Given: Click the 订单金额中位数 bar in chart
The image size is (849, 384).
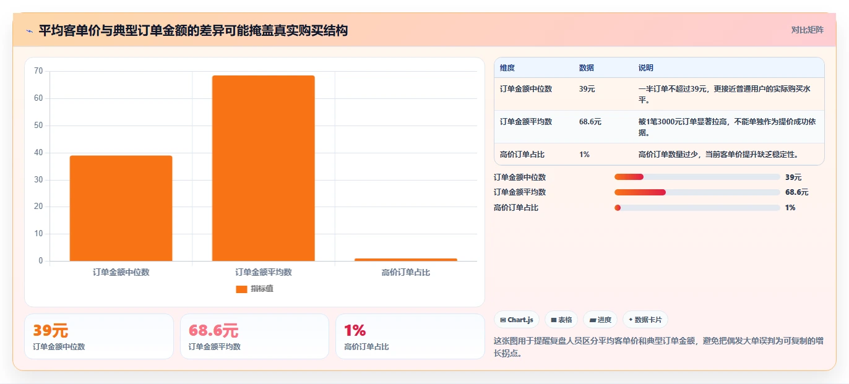Looking at the screenshot, I should click(121, 208).
